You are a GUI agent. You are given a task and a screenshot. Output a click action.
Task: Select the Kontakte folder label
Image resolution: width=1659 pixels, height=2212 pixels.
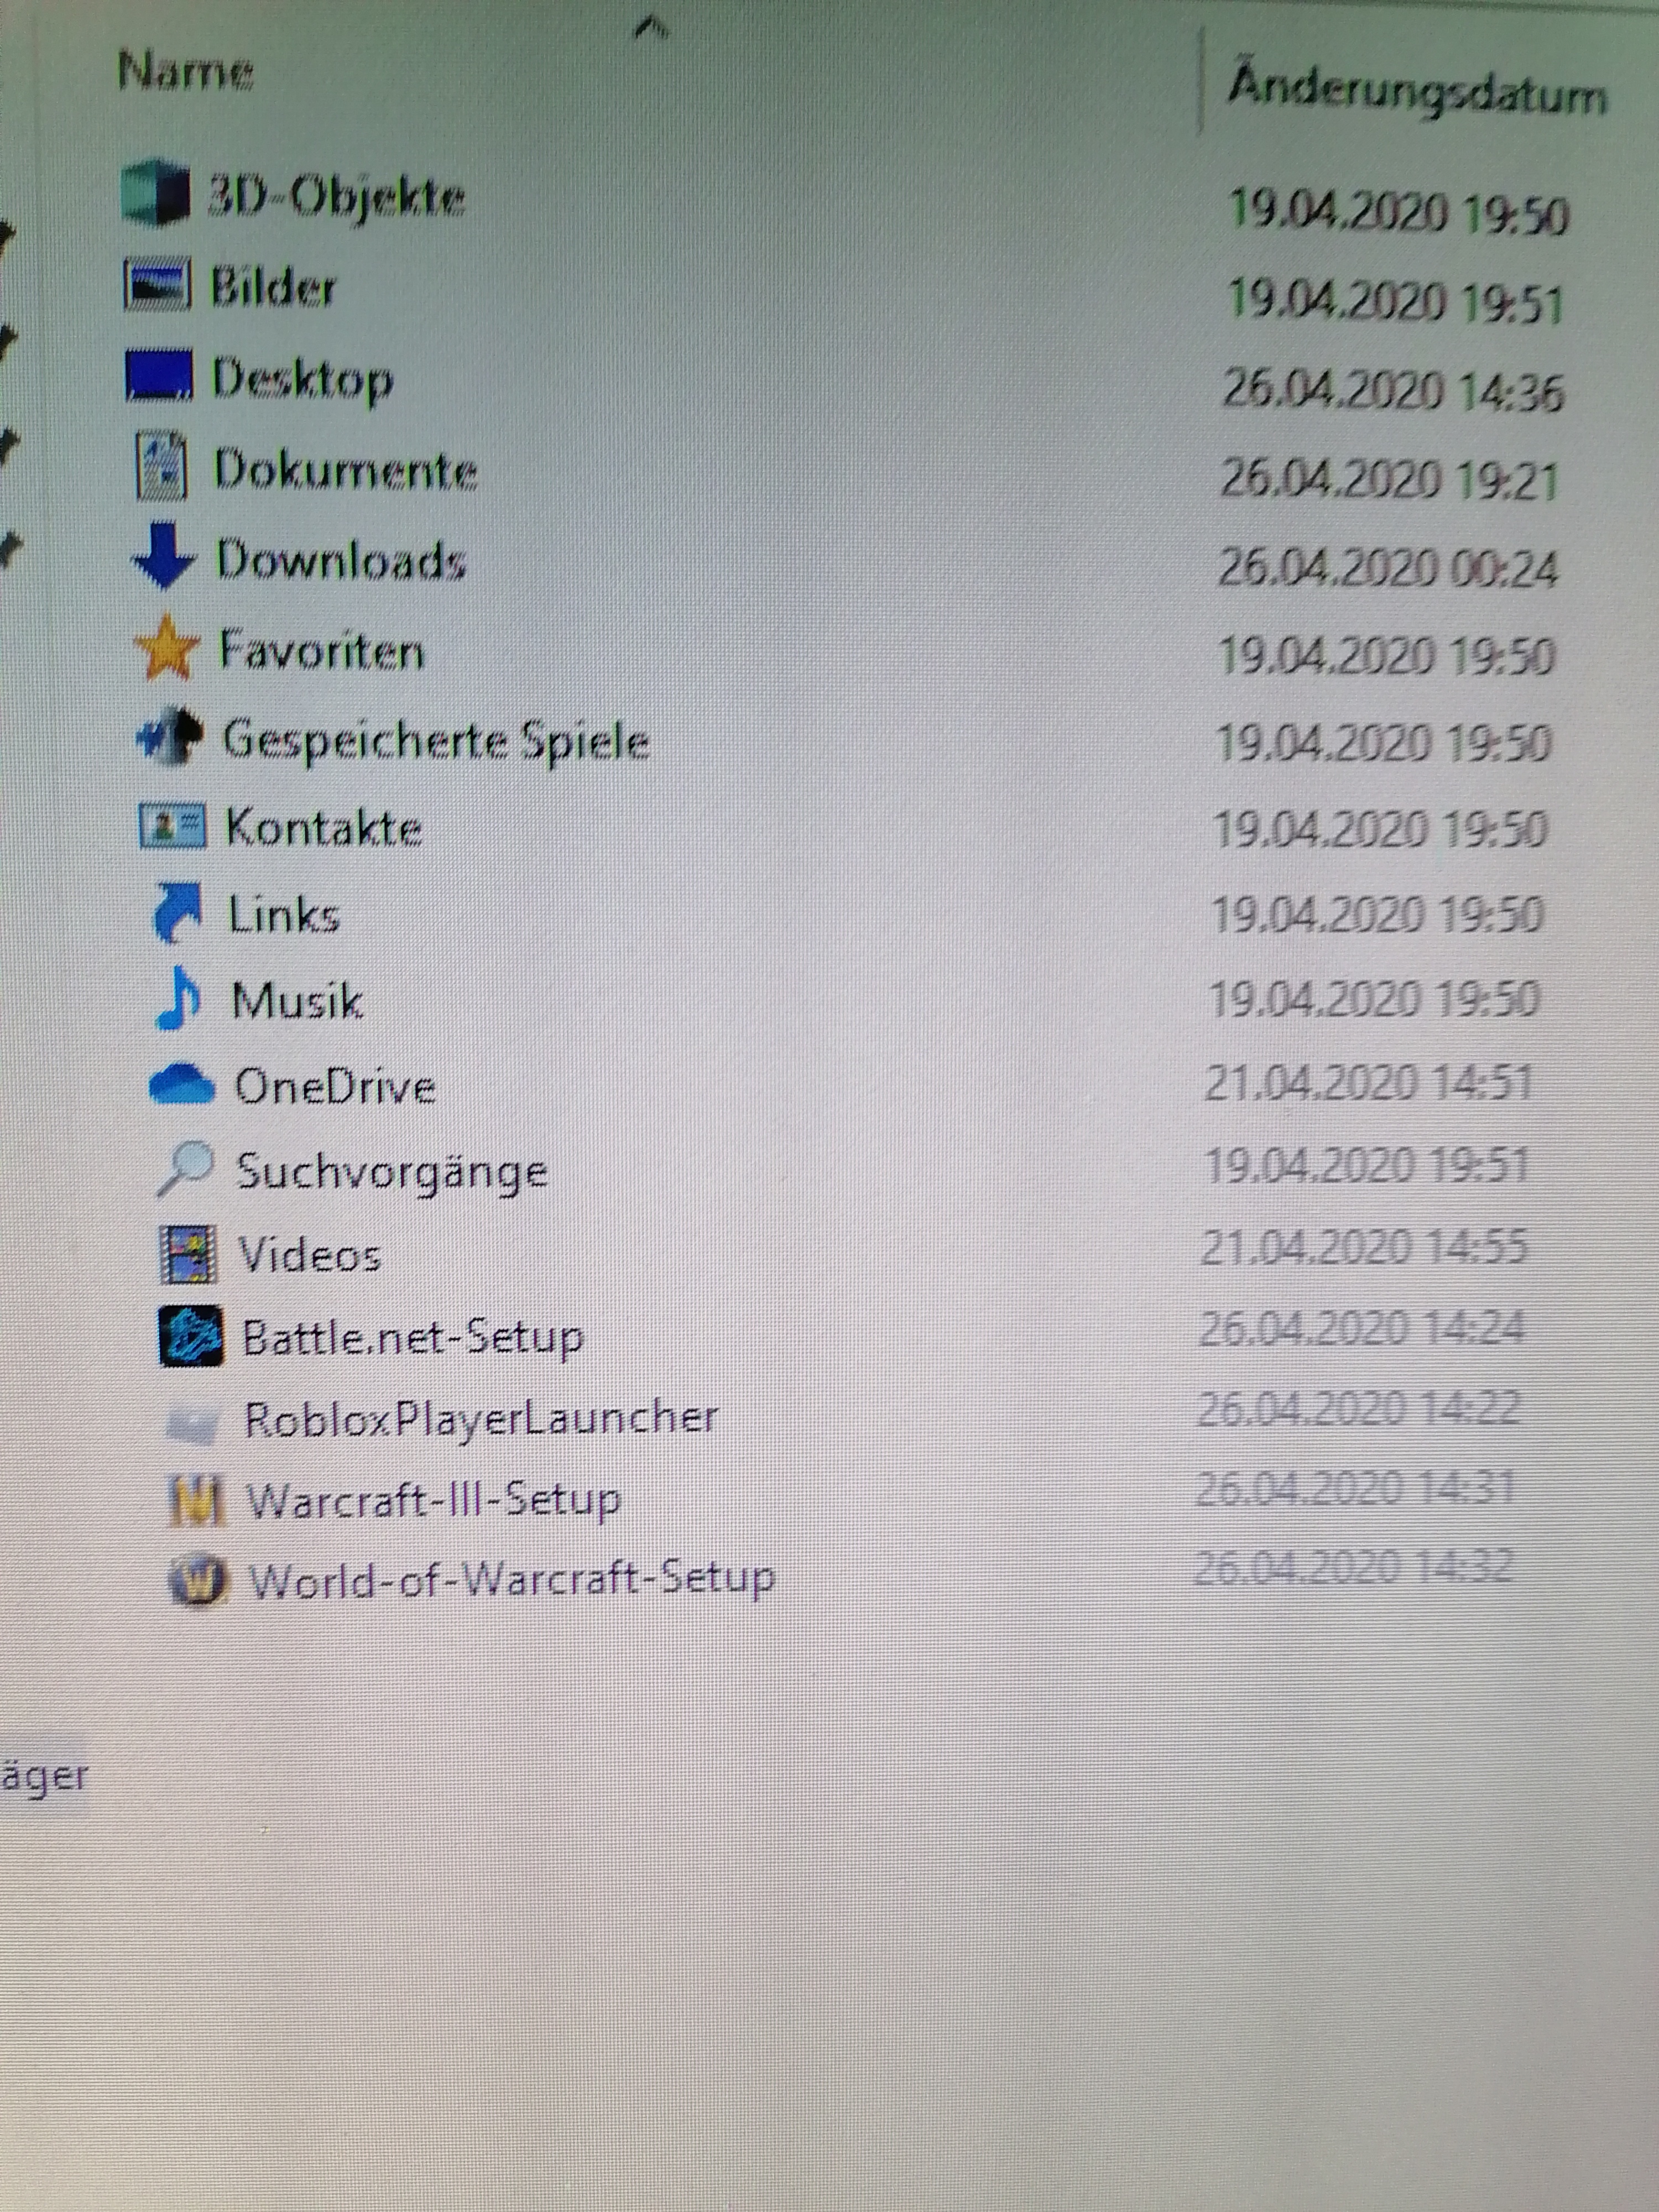[324, 828]
